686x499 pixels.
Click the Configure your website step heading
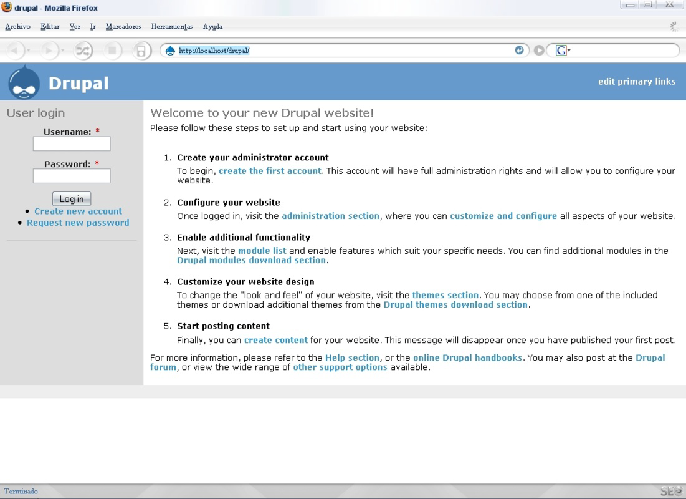(229, 202)
